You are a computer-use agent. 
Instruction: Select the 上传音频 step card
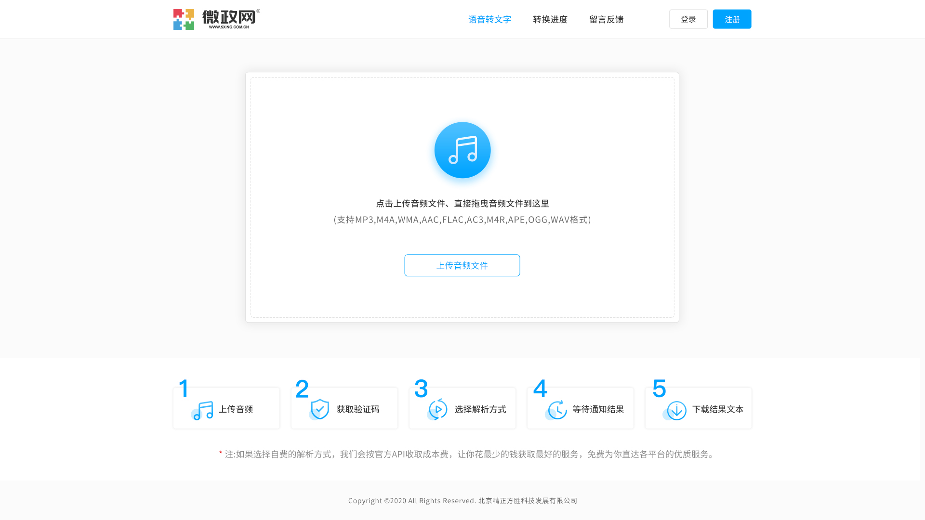click(226, 408)
